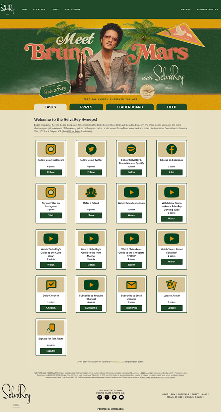Screen dimensions: 221x412
Task: Click the Visit button for Instagram filter
Action: pos(51,215)
